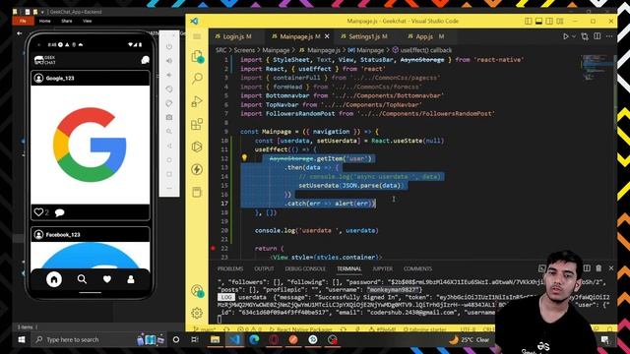The width and height of the screenshot is (630, 354).
Task: Expand the Mainpage.js breadcrumb
Action: pos(320,50)
